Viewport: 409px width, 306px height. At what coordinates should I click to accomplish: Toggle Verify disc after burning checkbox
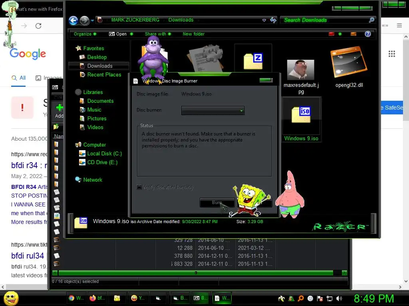(x=139, y=187)
